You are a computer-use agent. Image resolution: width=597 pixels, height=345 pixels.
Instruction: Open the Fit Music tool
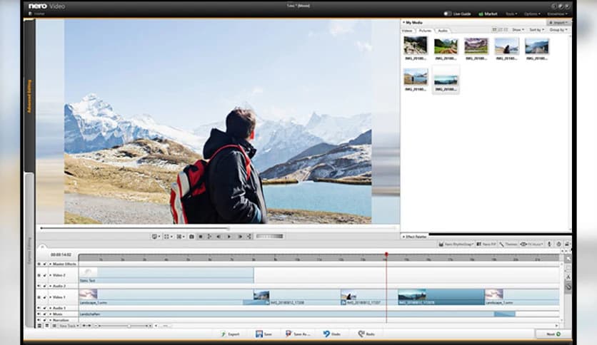(532, 244)
